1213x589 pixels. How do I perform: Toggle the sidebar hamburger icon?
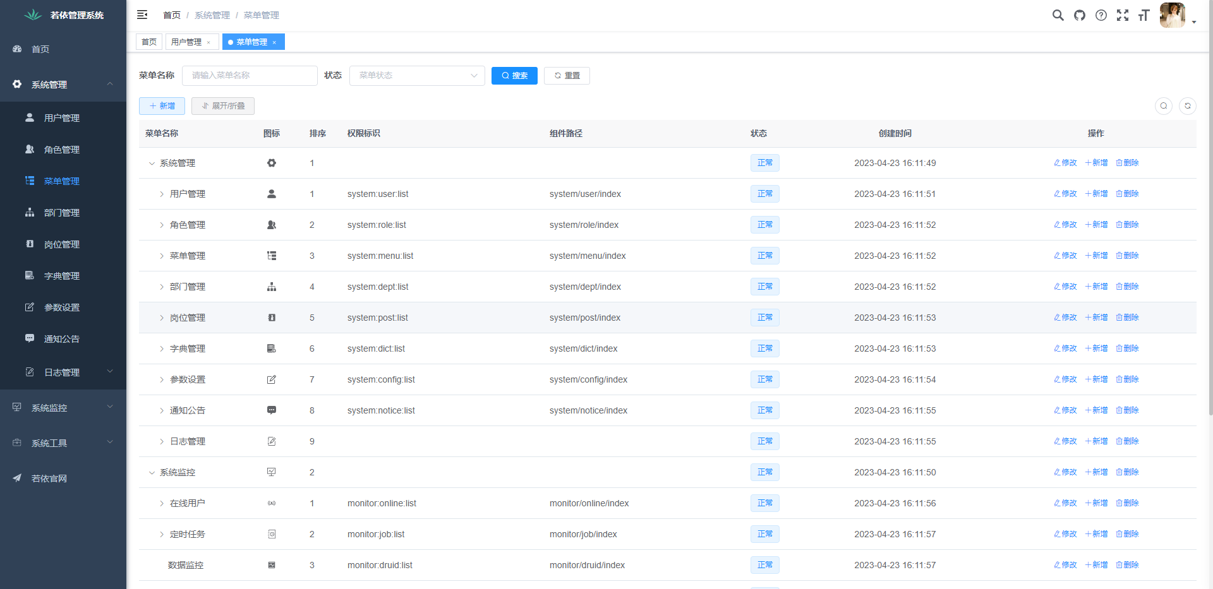coord(142,15)
